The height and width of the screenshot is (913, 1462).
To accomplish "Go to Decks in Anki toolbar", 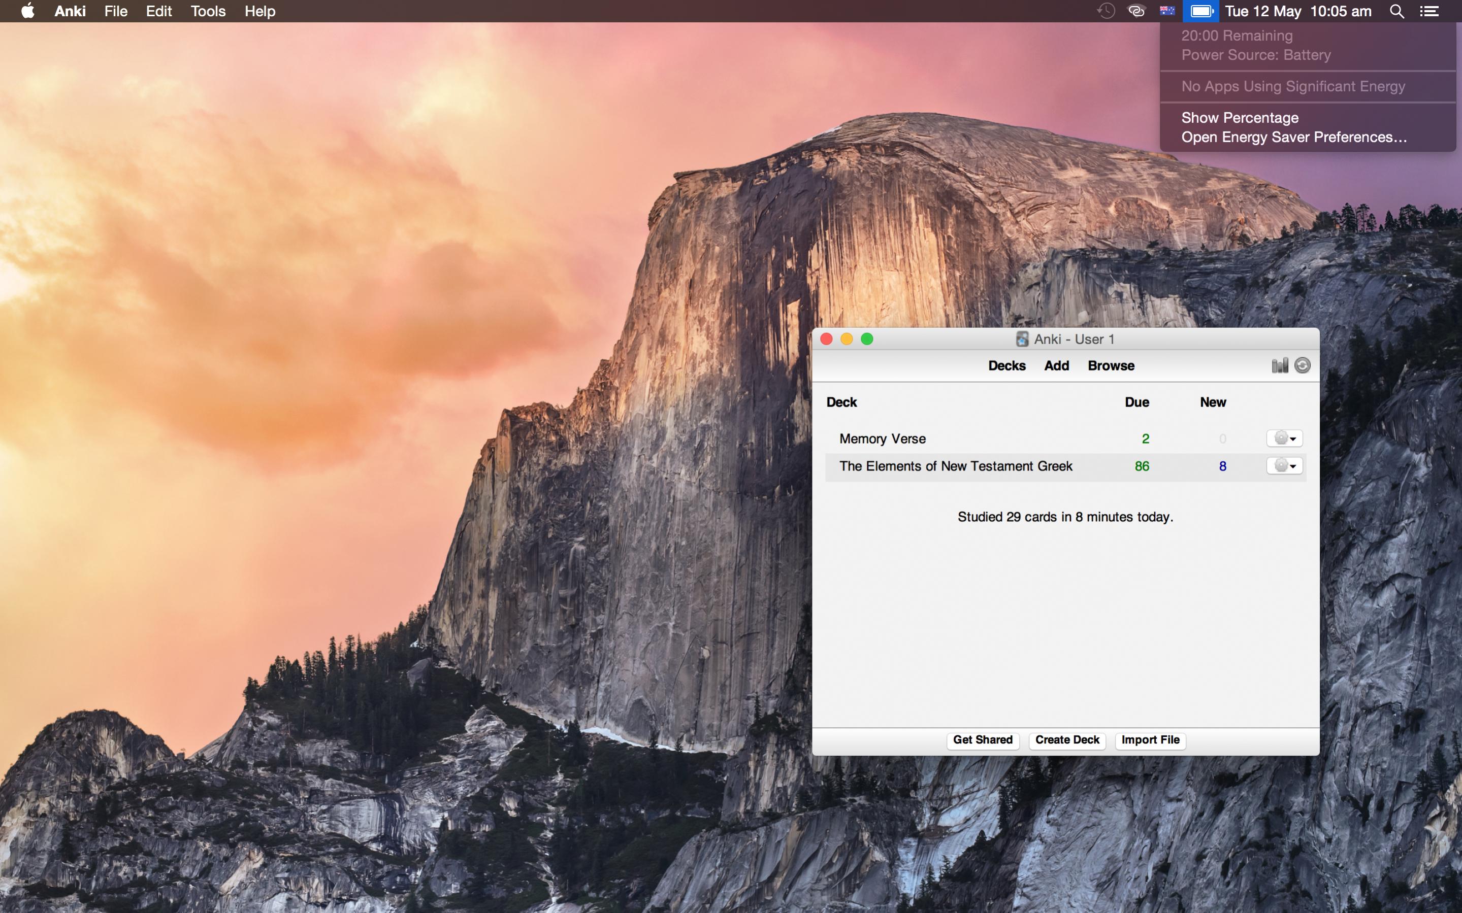I will click(x=1006, y=365).
